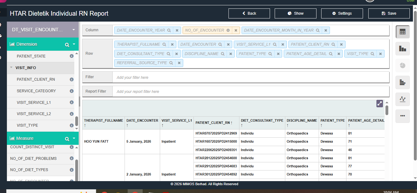
Task: Click the HOO YUN FATT cell
Action: coord(103,142)
